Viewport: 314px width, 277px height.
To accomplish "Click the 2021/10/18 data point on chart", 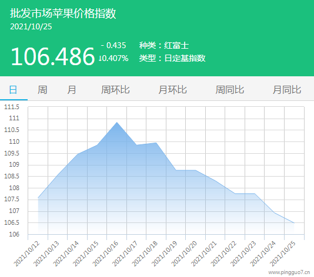I will [156, 143].
